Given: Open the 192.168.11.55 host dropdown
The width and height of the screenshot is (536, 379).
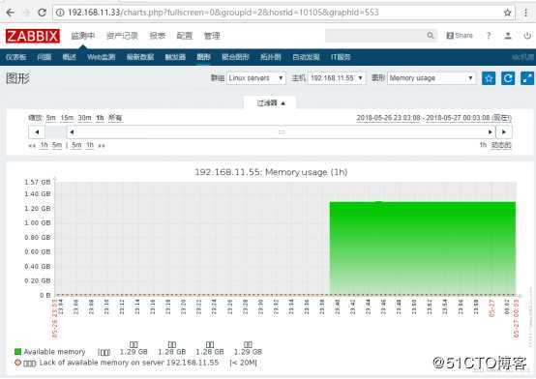Looking at the screenshot, I should pos(337,78).
